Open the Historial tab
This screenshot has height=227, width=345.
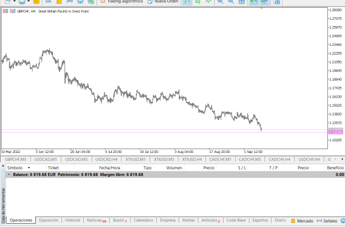coord(73,220)
